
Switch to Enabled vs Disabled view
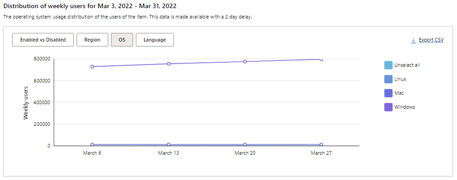pyautogui.click(x=43, y=40)
